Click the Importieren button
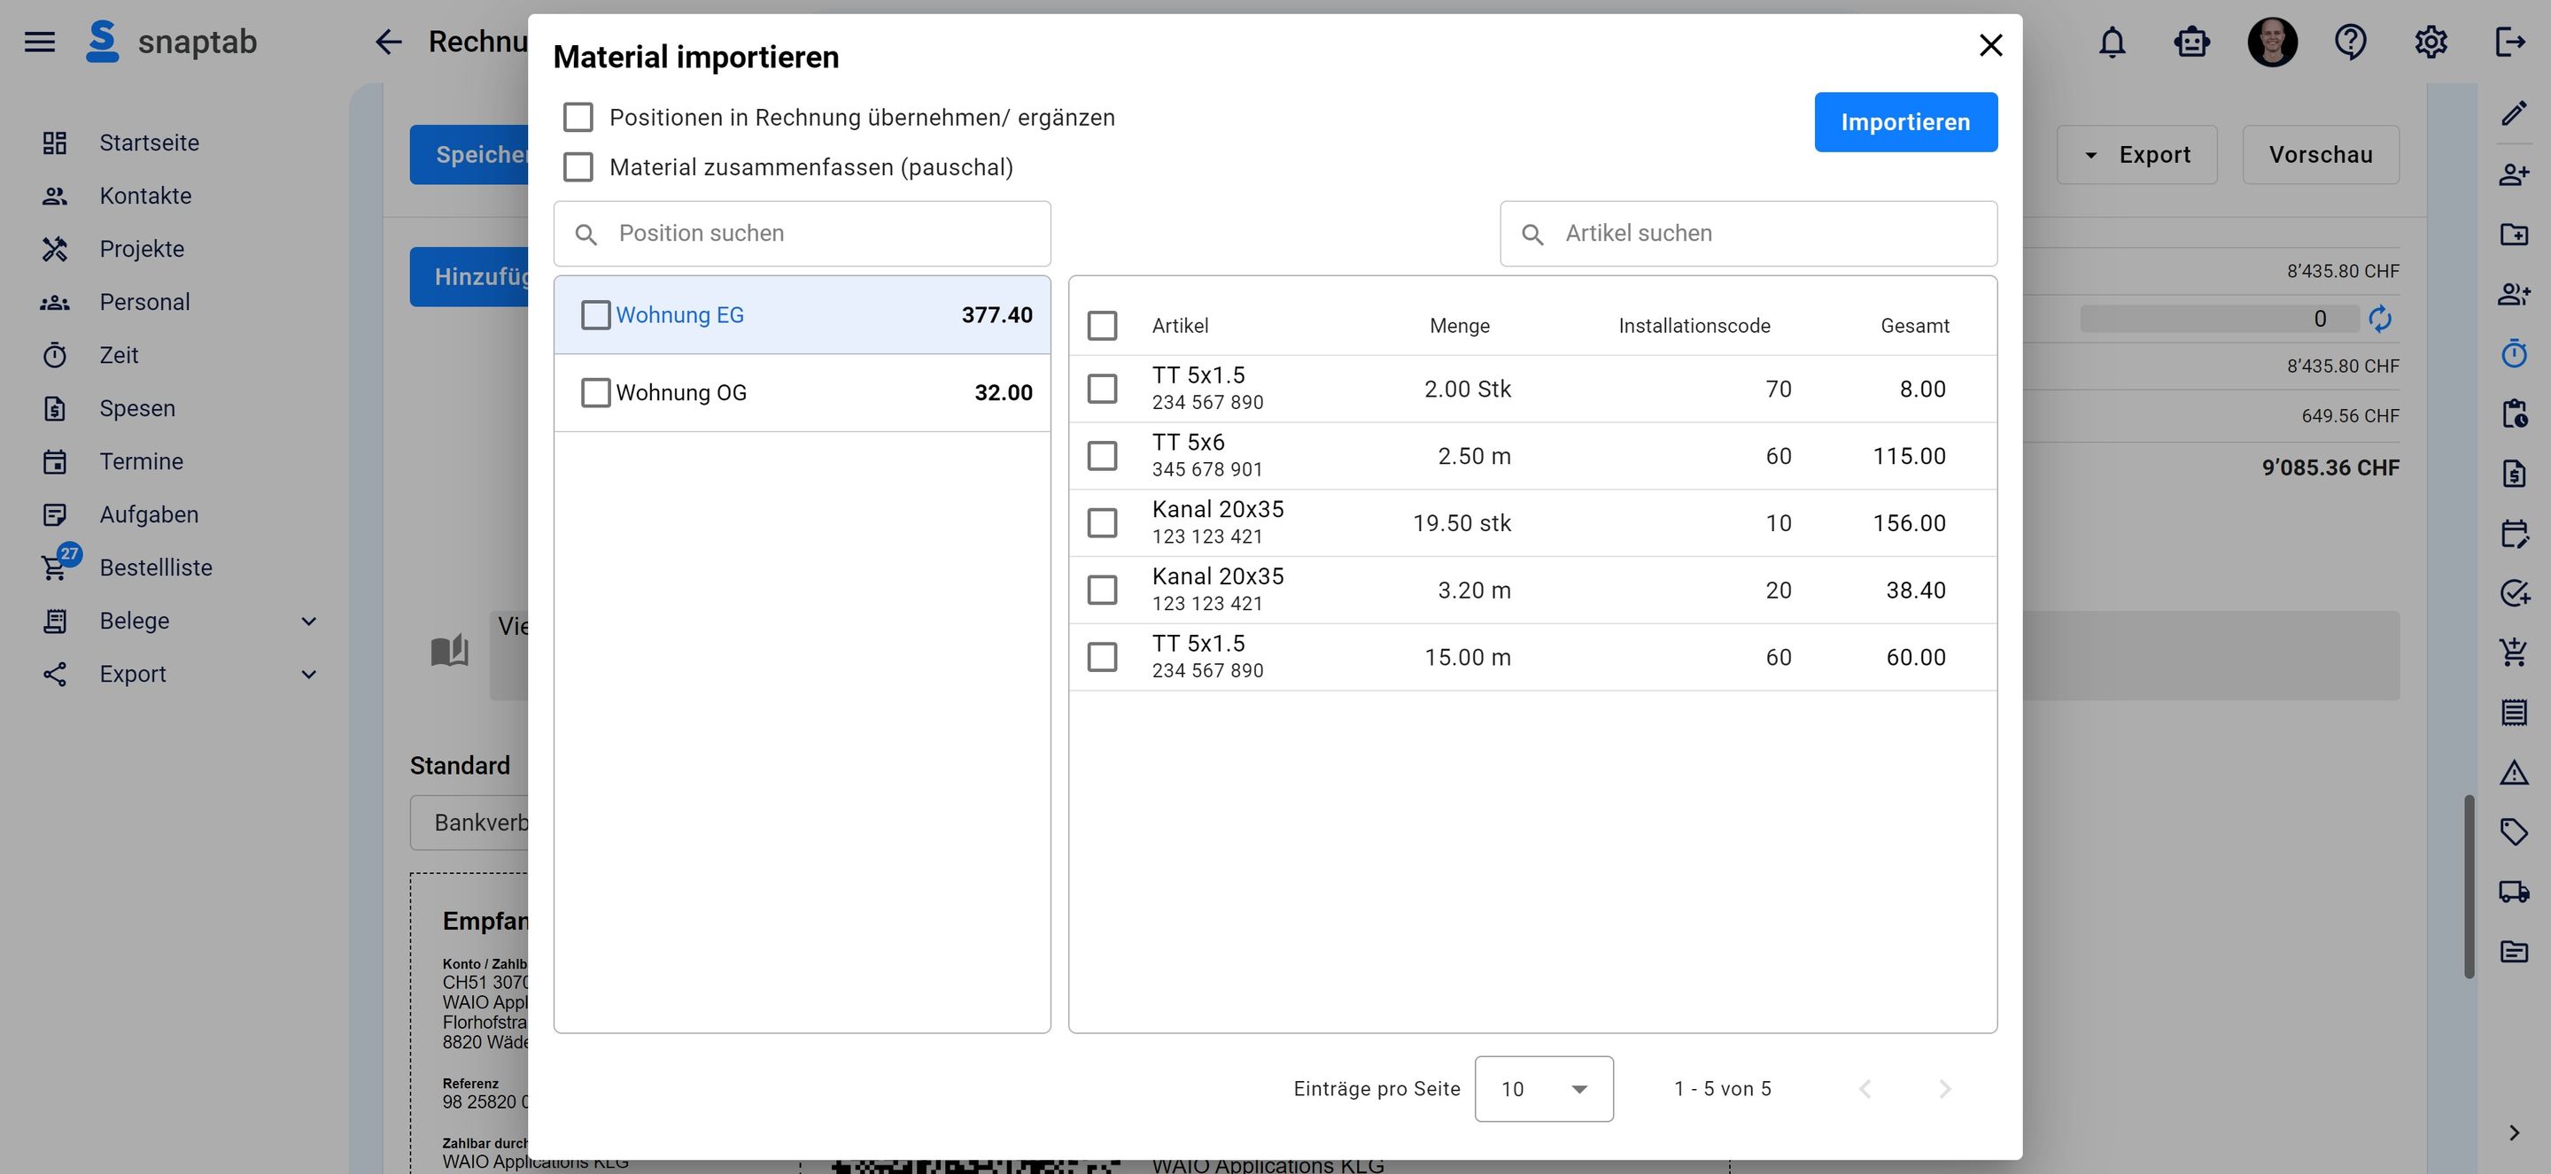 pyautogui.click(x=1905, y=122)
